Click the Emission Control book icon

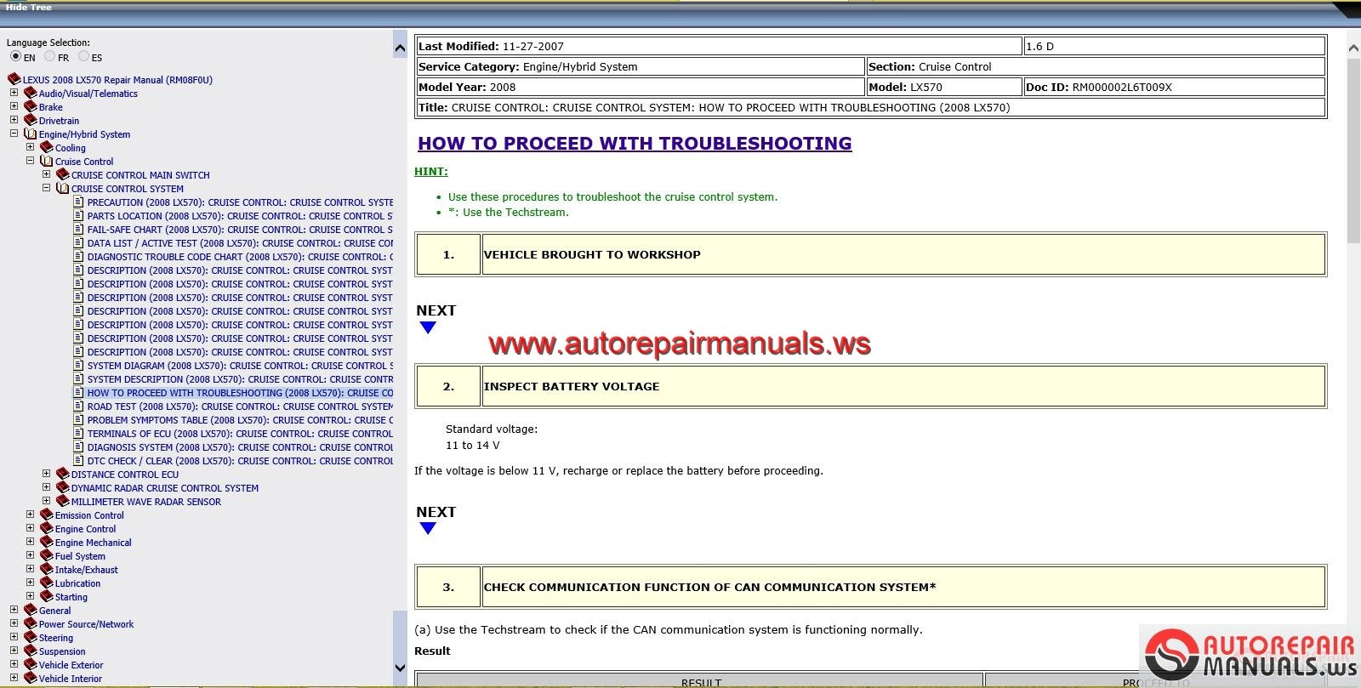click(x=47, y=515)
